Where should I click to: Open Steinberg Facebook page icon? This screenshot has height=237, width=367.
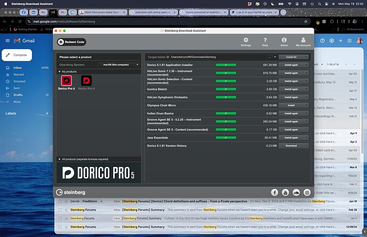point(274,192)
